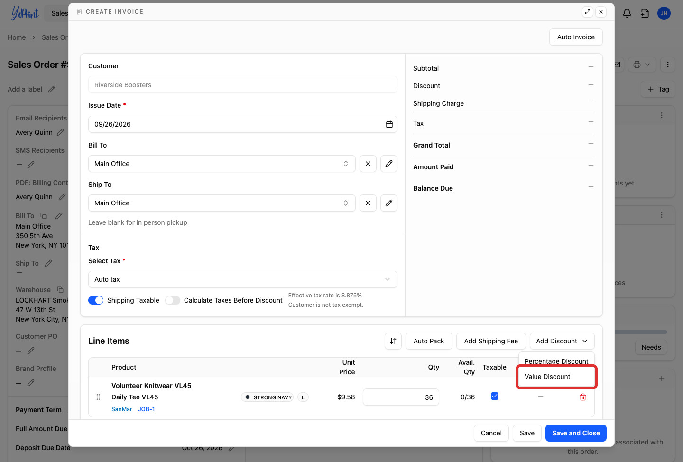Viewport: 683px width, 462px height.
Task: Enable Calculate Taxes Before Discount
Action: point(173,300)
